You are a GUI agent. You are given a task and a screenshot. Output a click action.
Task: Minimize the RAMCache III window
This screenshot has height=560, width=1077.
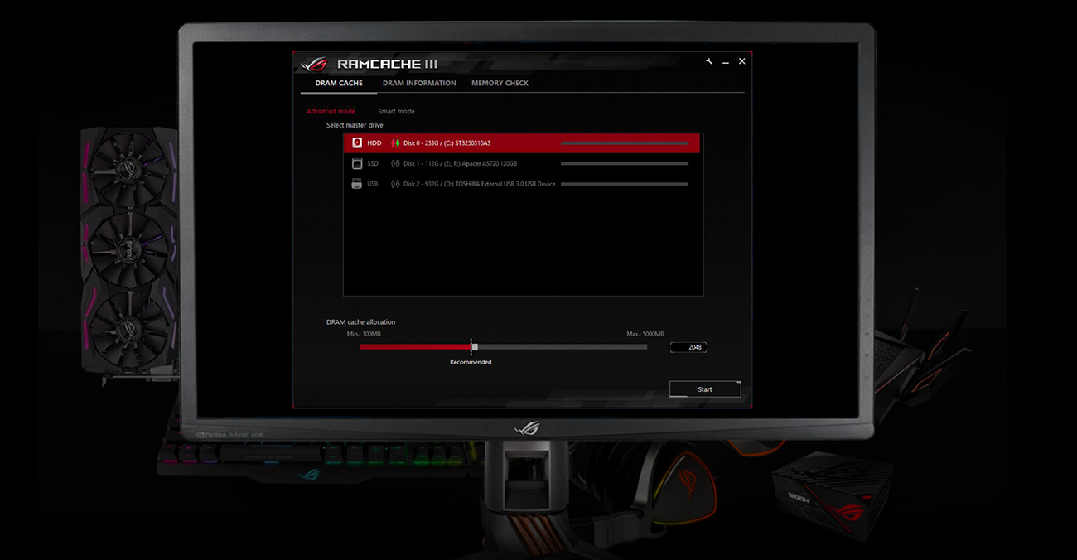pyautogui.click(x=726, y=62)
